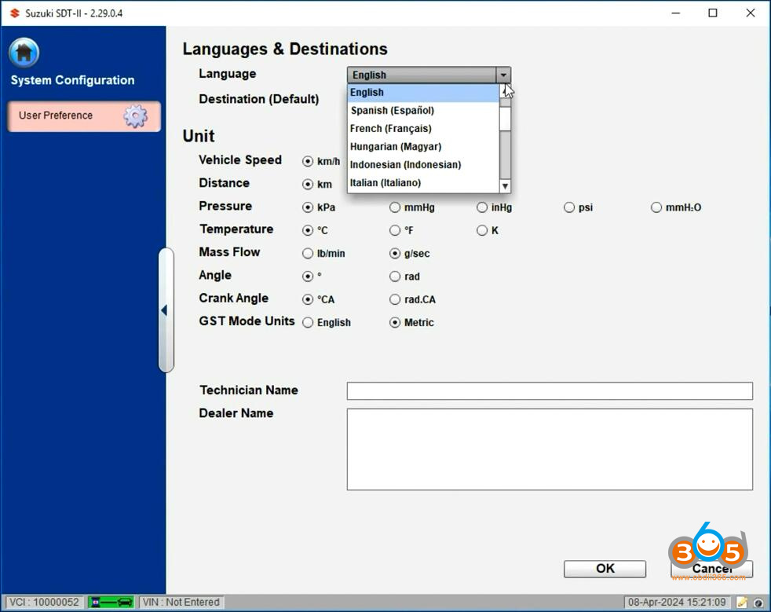Click the Suzuki logo in title bar
The width and height of the screenshot is (771, 612).
(14, 13)
